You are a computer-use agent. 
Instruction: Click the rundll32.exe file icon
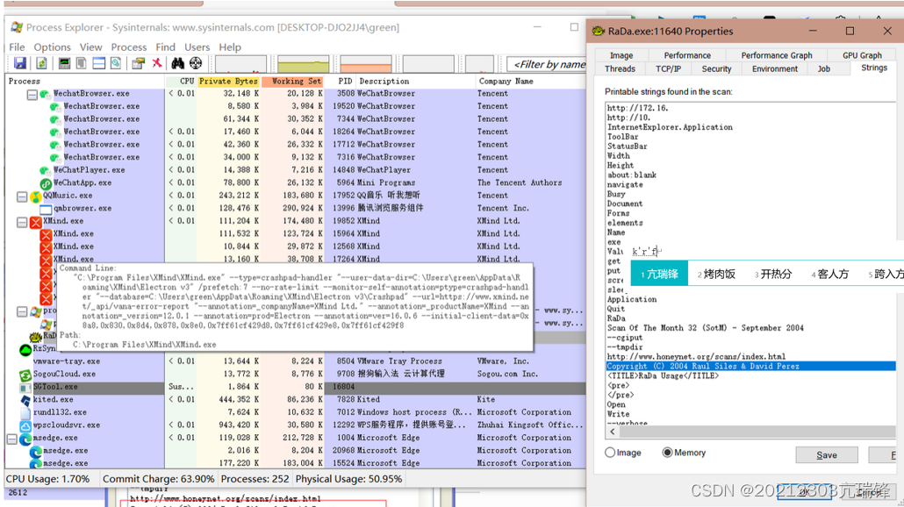tap(25, 412)
